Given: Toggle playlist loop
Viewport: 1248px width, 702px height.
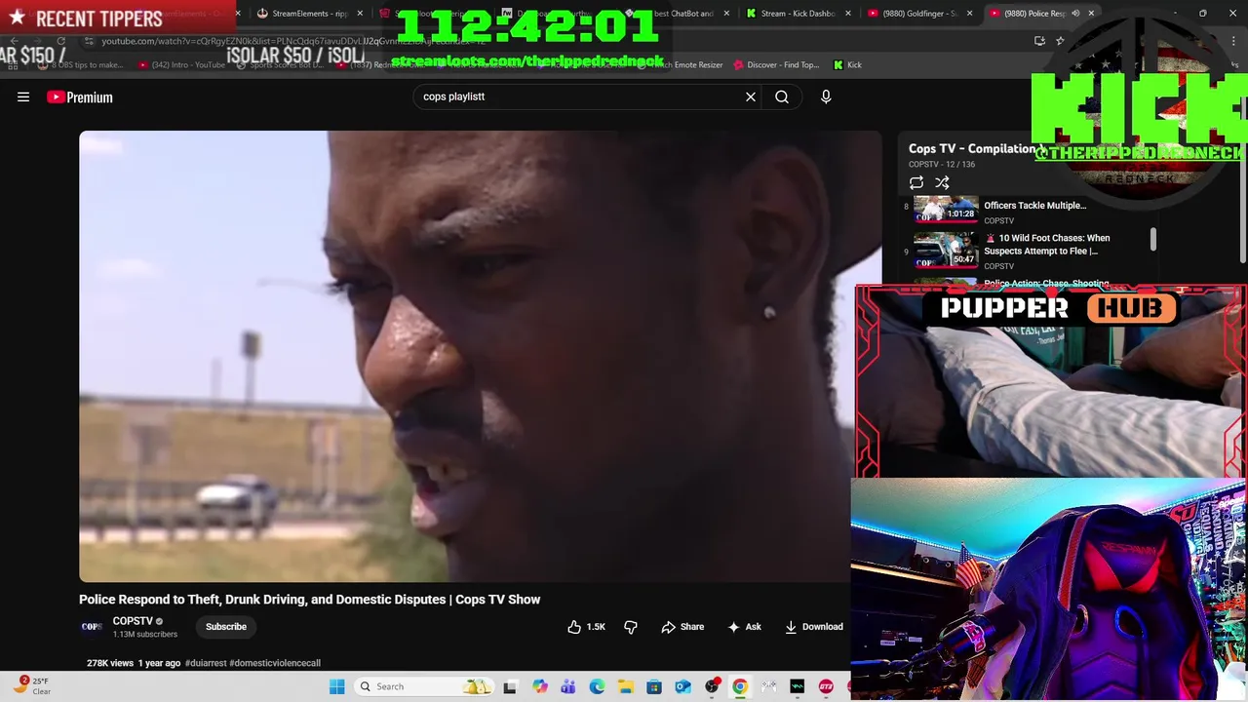Looking at the screenshot, I should [x=916, y=182].
